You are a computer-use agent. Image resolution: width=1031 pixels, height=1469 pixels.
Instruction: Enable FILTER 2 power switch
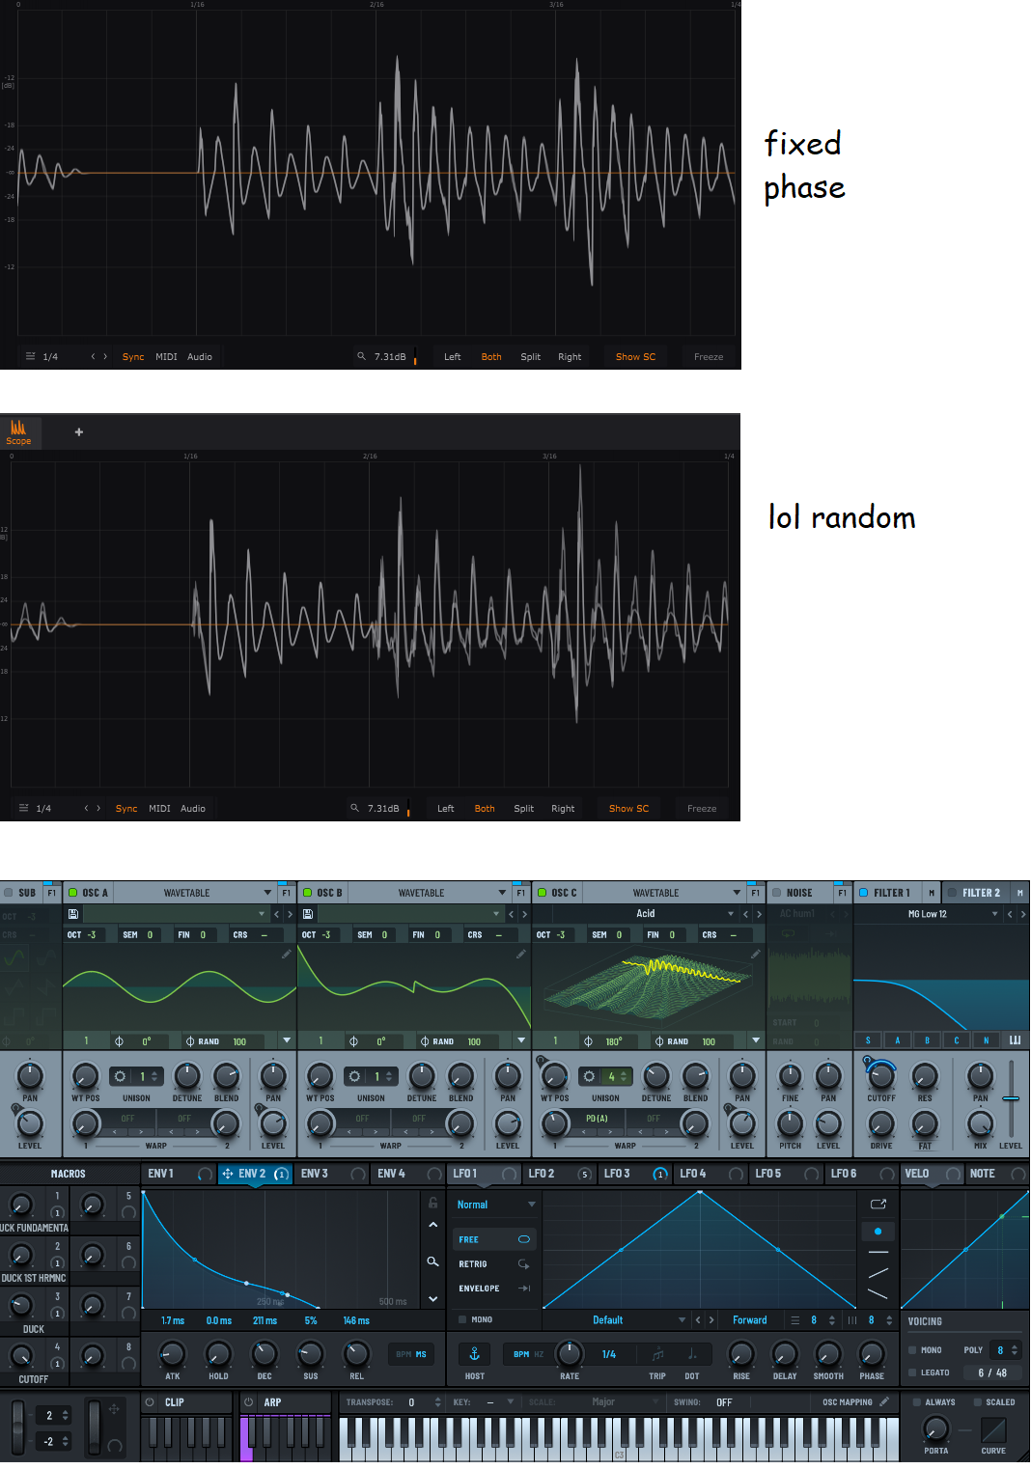tap(952, 893)
